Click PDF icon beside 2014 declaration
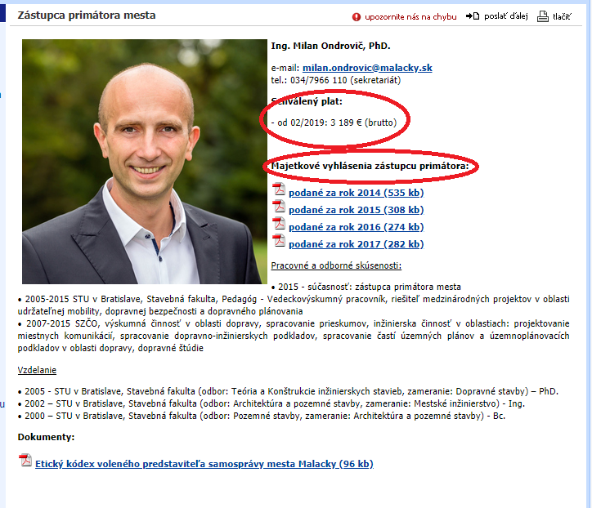 tap(279, 189)
